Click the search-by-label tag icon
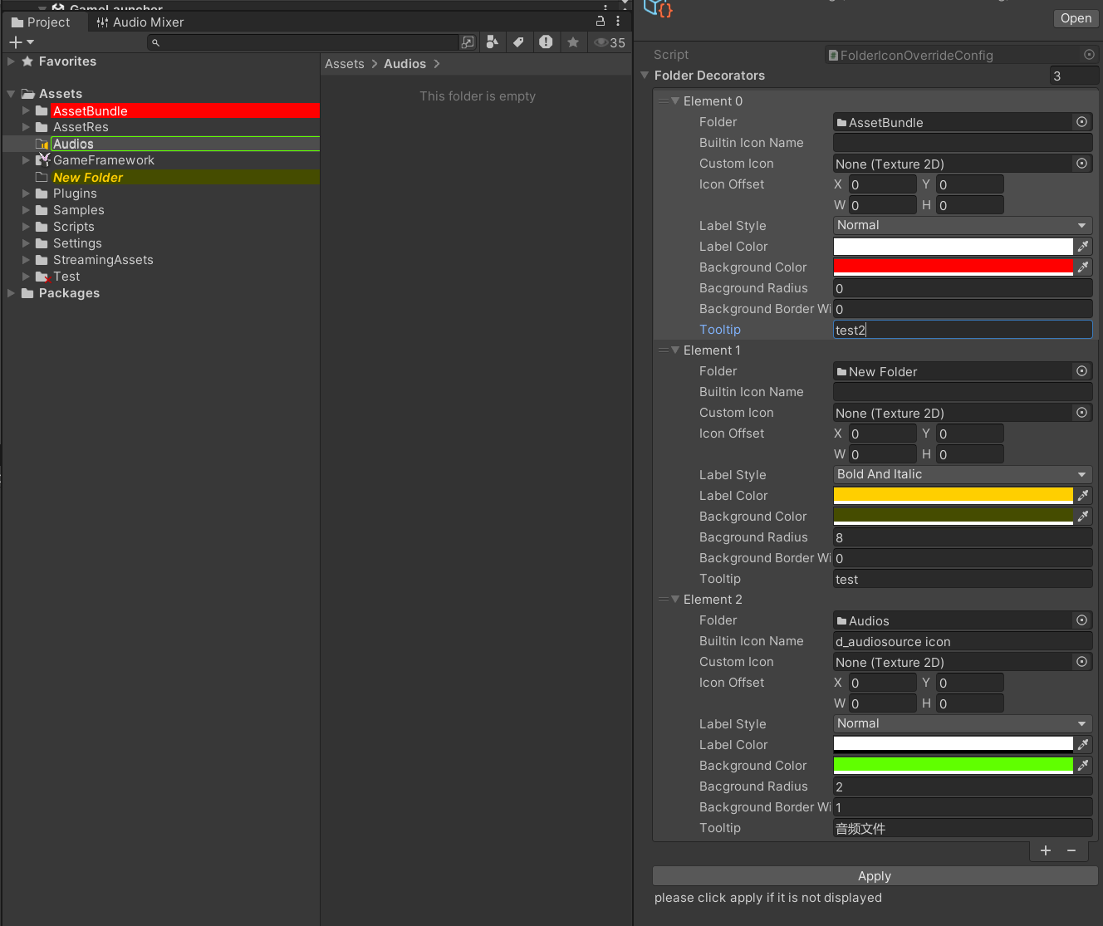1103x926 pixels. 518,42
